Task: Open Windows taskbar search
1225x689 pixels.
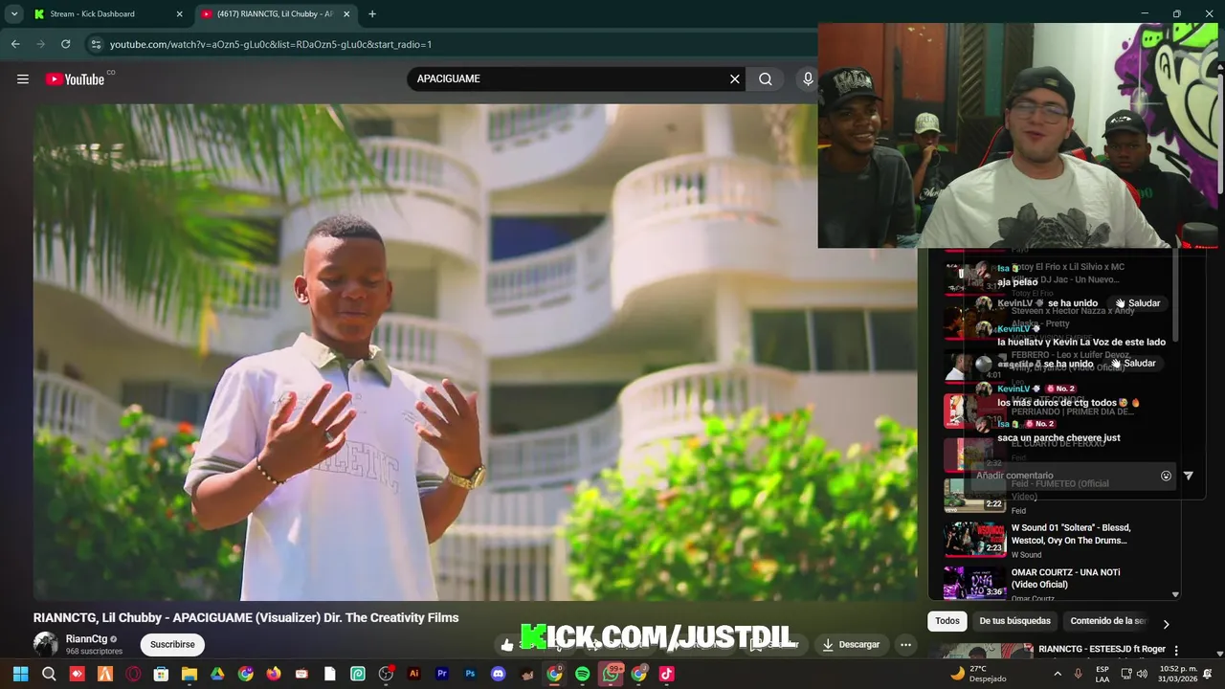Action: click(49, 674)
